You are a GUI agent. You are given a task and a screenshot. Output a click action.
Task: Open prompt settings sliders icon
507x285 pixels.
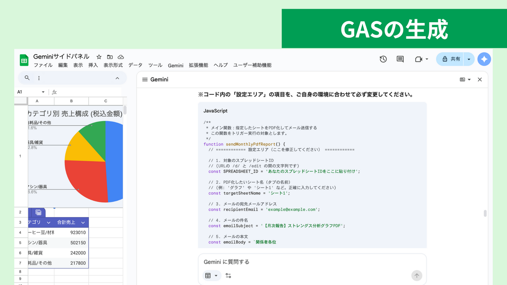[228, 275]
